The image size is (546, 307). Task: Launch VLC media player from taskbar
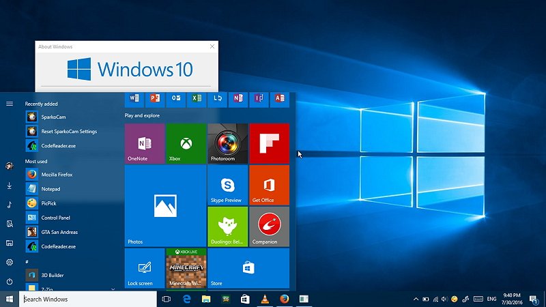(x=265, y=299)
